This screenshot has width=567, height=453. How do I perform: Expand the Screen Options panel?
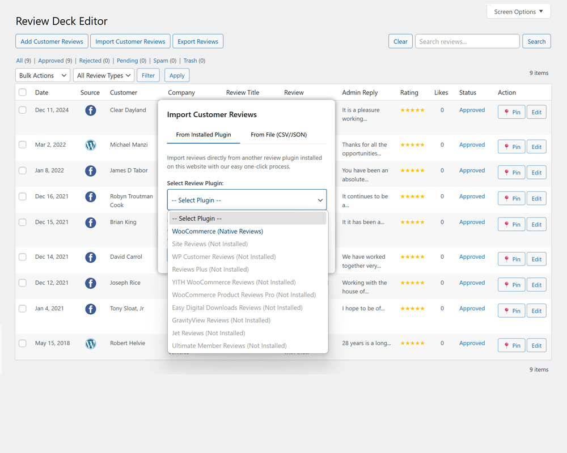[518, 11]
